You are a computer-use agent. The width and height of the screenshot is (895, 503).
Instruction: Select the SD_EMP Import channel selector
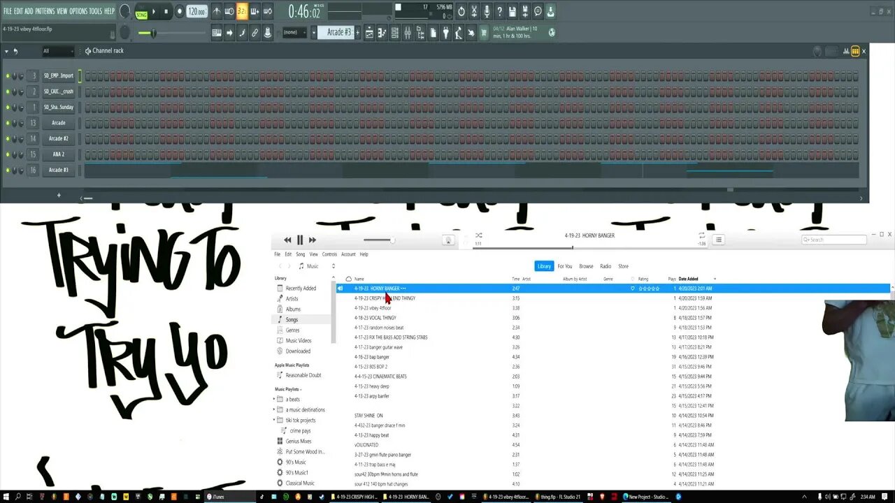pyautogui.click(x=80, y=75)
